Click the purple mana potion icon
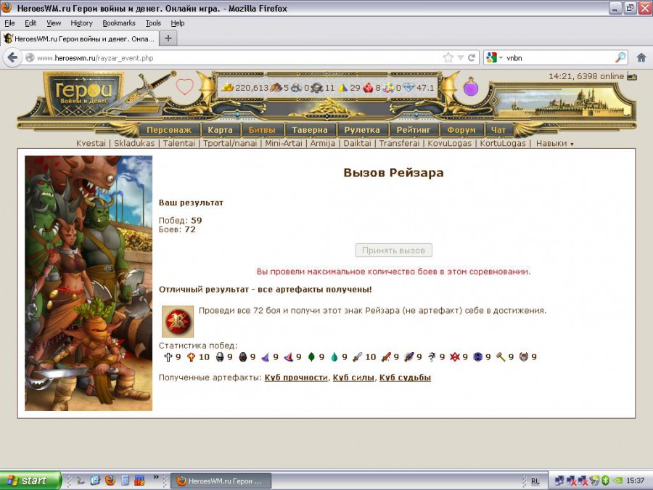This screenshot has width=653, height=490. [471, 86]
